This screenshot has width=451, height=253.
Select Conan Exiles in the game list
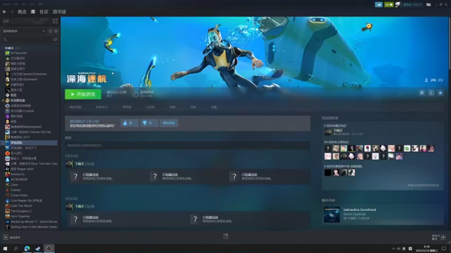19,195
